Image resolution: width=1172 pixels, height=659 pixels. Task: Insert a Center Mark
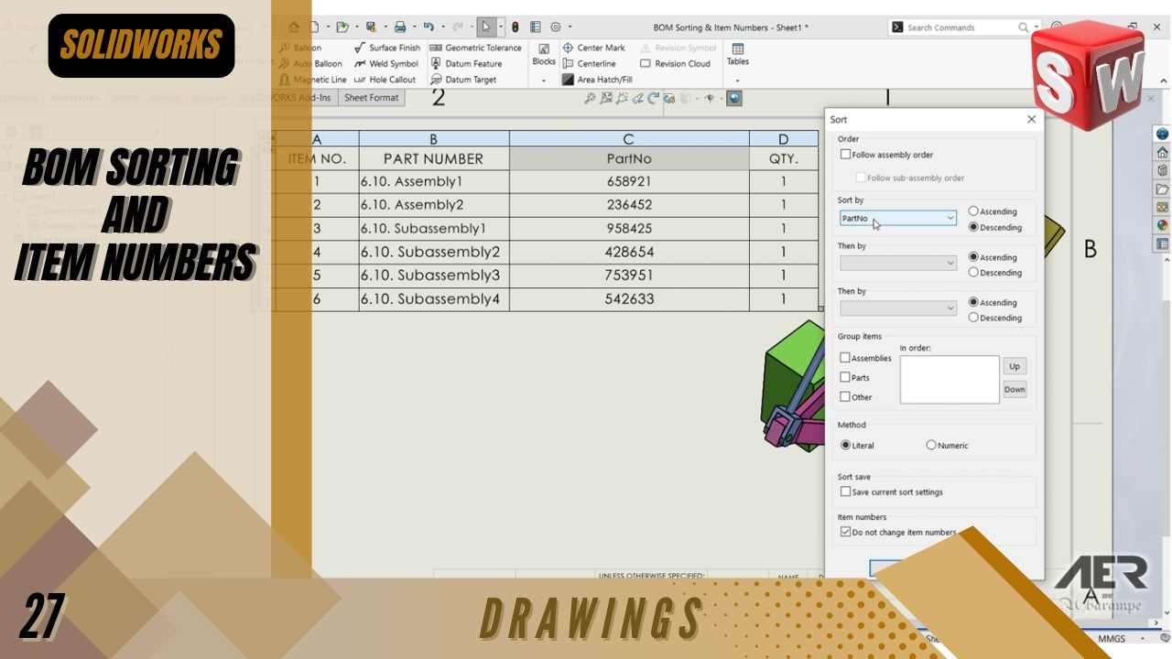[593, 48]
